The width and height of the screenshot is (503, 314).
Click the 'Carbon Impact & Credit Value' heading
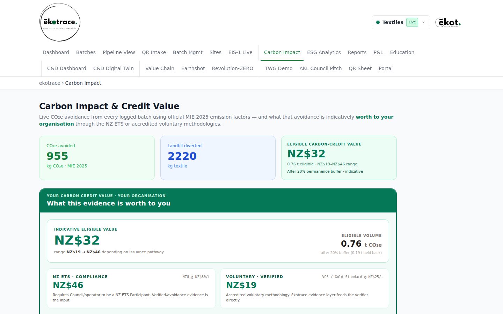[x=109, y=106]
